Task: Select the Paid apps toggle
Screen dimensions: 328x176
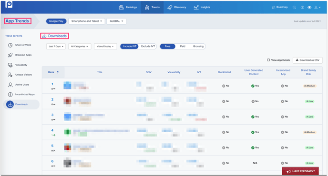Action: pyautogui.click(x=183, y=46)
